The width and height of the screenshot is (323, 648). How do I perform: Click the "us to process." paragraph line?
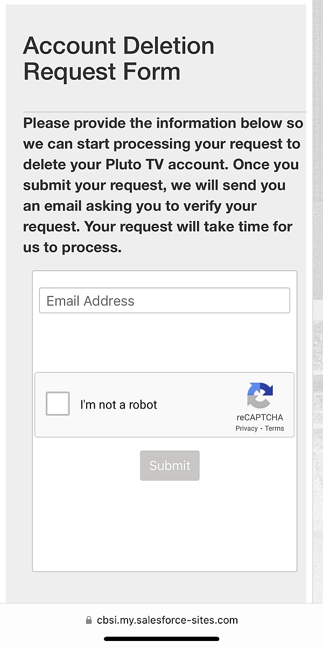(73, 247)
